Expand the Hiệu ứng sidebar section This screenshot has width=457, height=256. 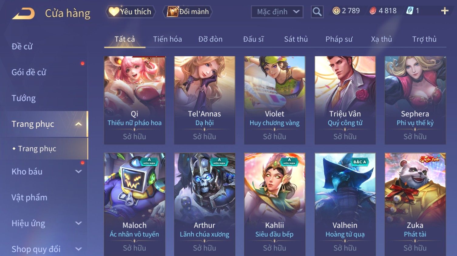[x=79, y=223]
